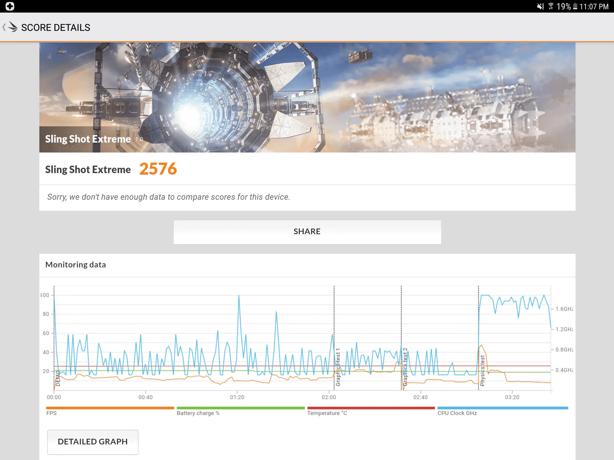Tap the Wi-Fi status icon

coord(551,6)
